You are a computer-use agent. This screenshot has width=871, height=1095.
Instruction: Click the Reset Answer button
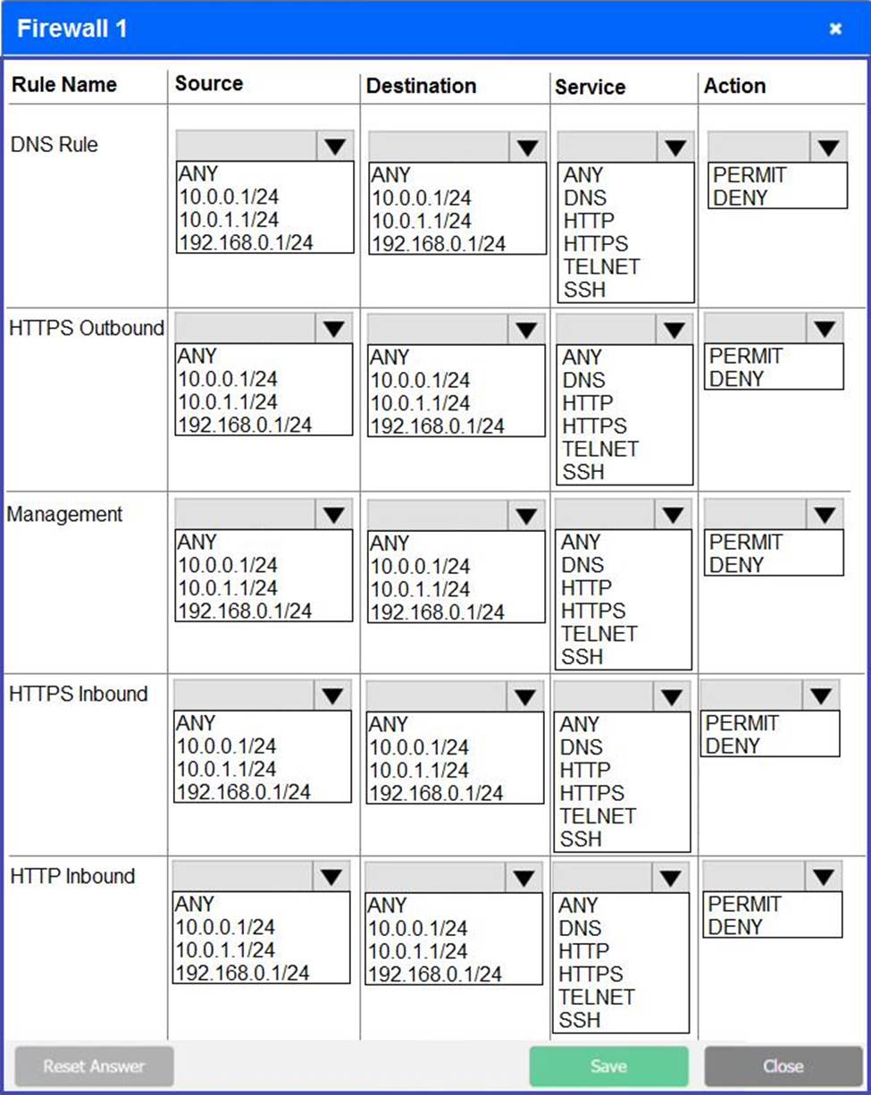(x=94, y=1066)
